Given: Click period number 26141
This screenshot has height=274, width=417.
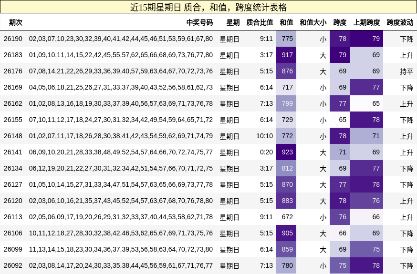Looking at the screenshot, I should tap(13, 152).
